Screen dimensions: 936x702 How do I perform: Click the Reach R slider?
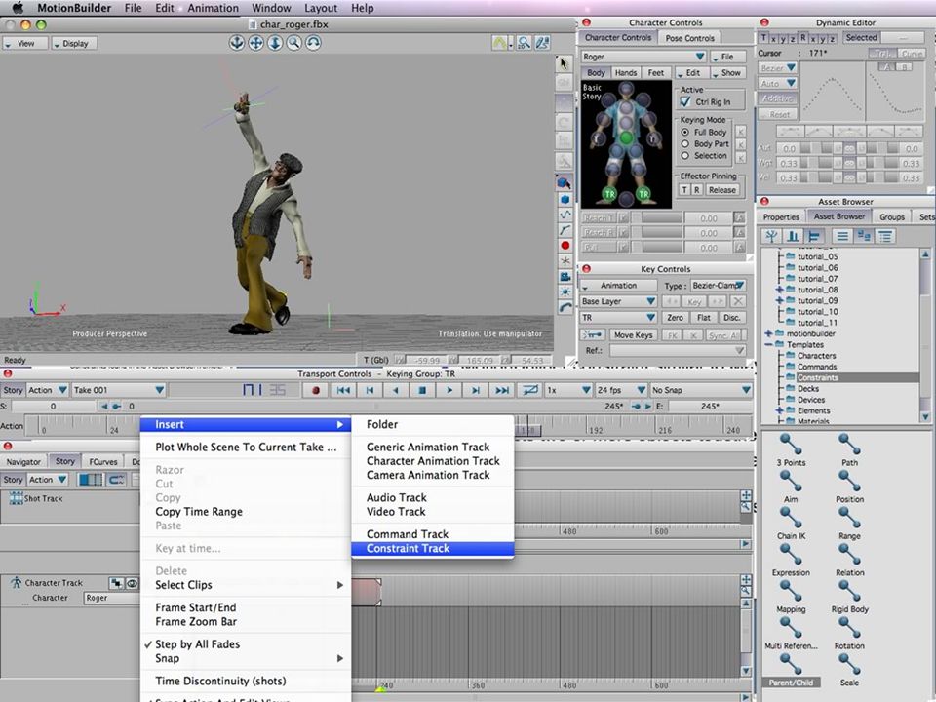(x=656, y=233)
